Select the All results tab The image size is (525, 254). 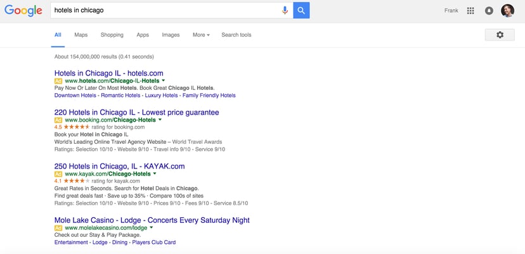point(58,35)
